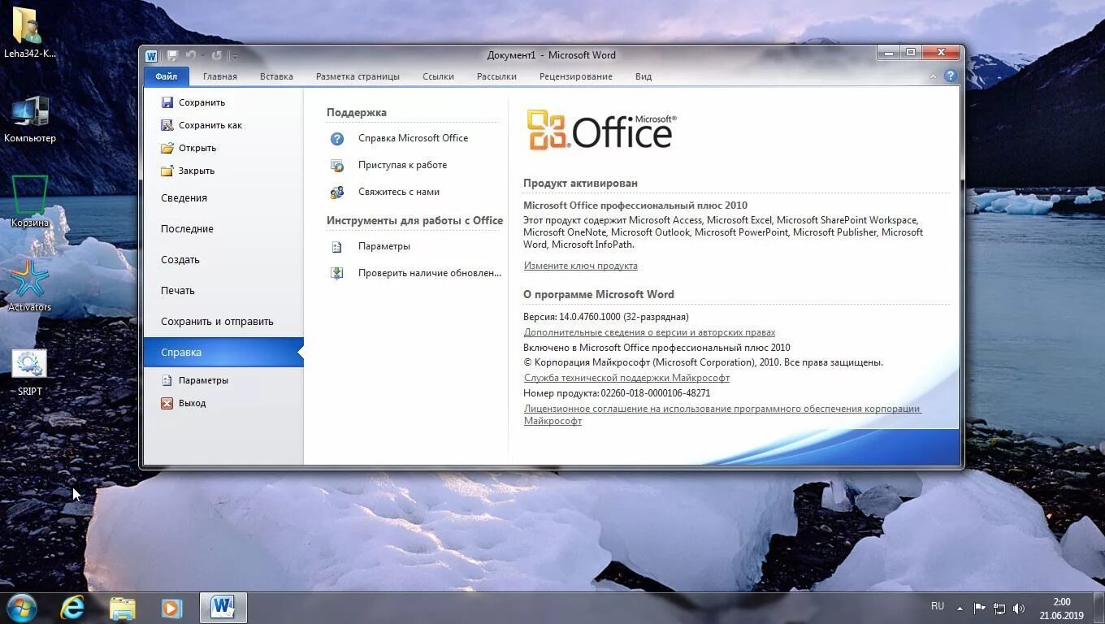Click the RU language indicator in tray
Screen dimensions: 1105x624
[x=938, y=606]
